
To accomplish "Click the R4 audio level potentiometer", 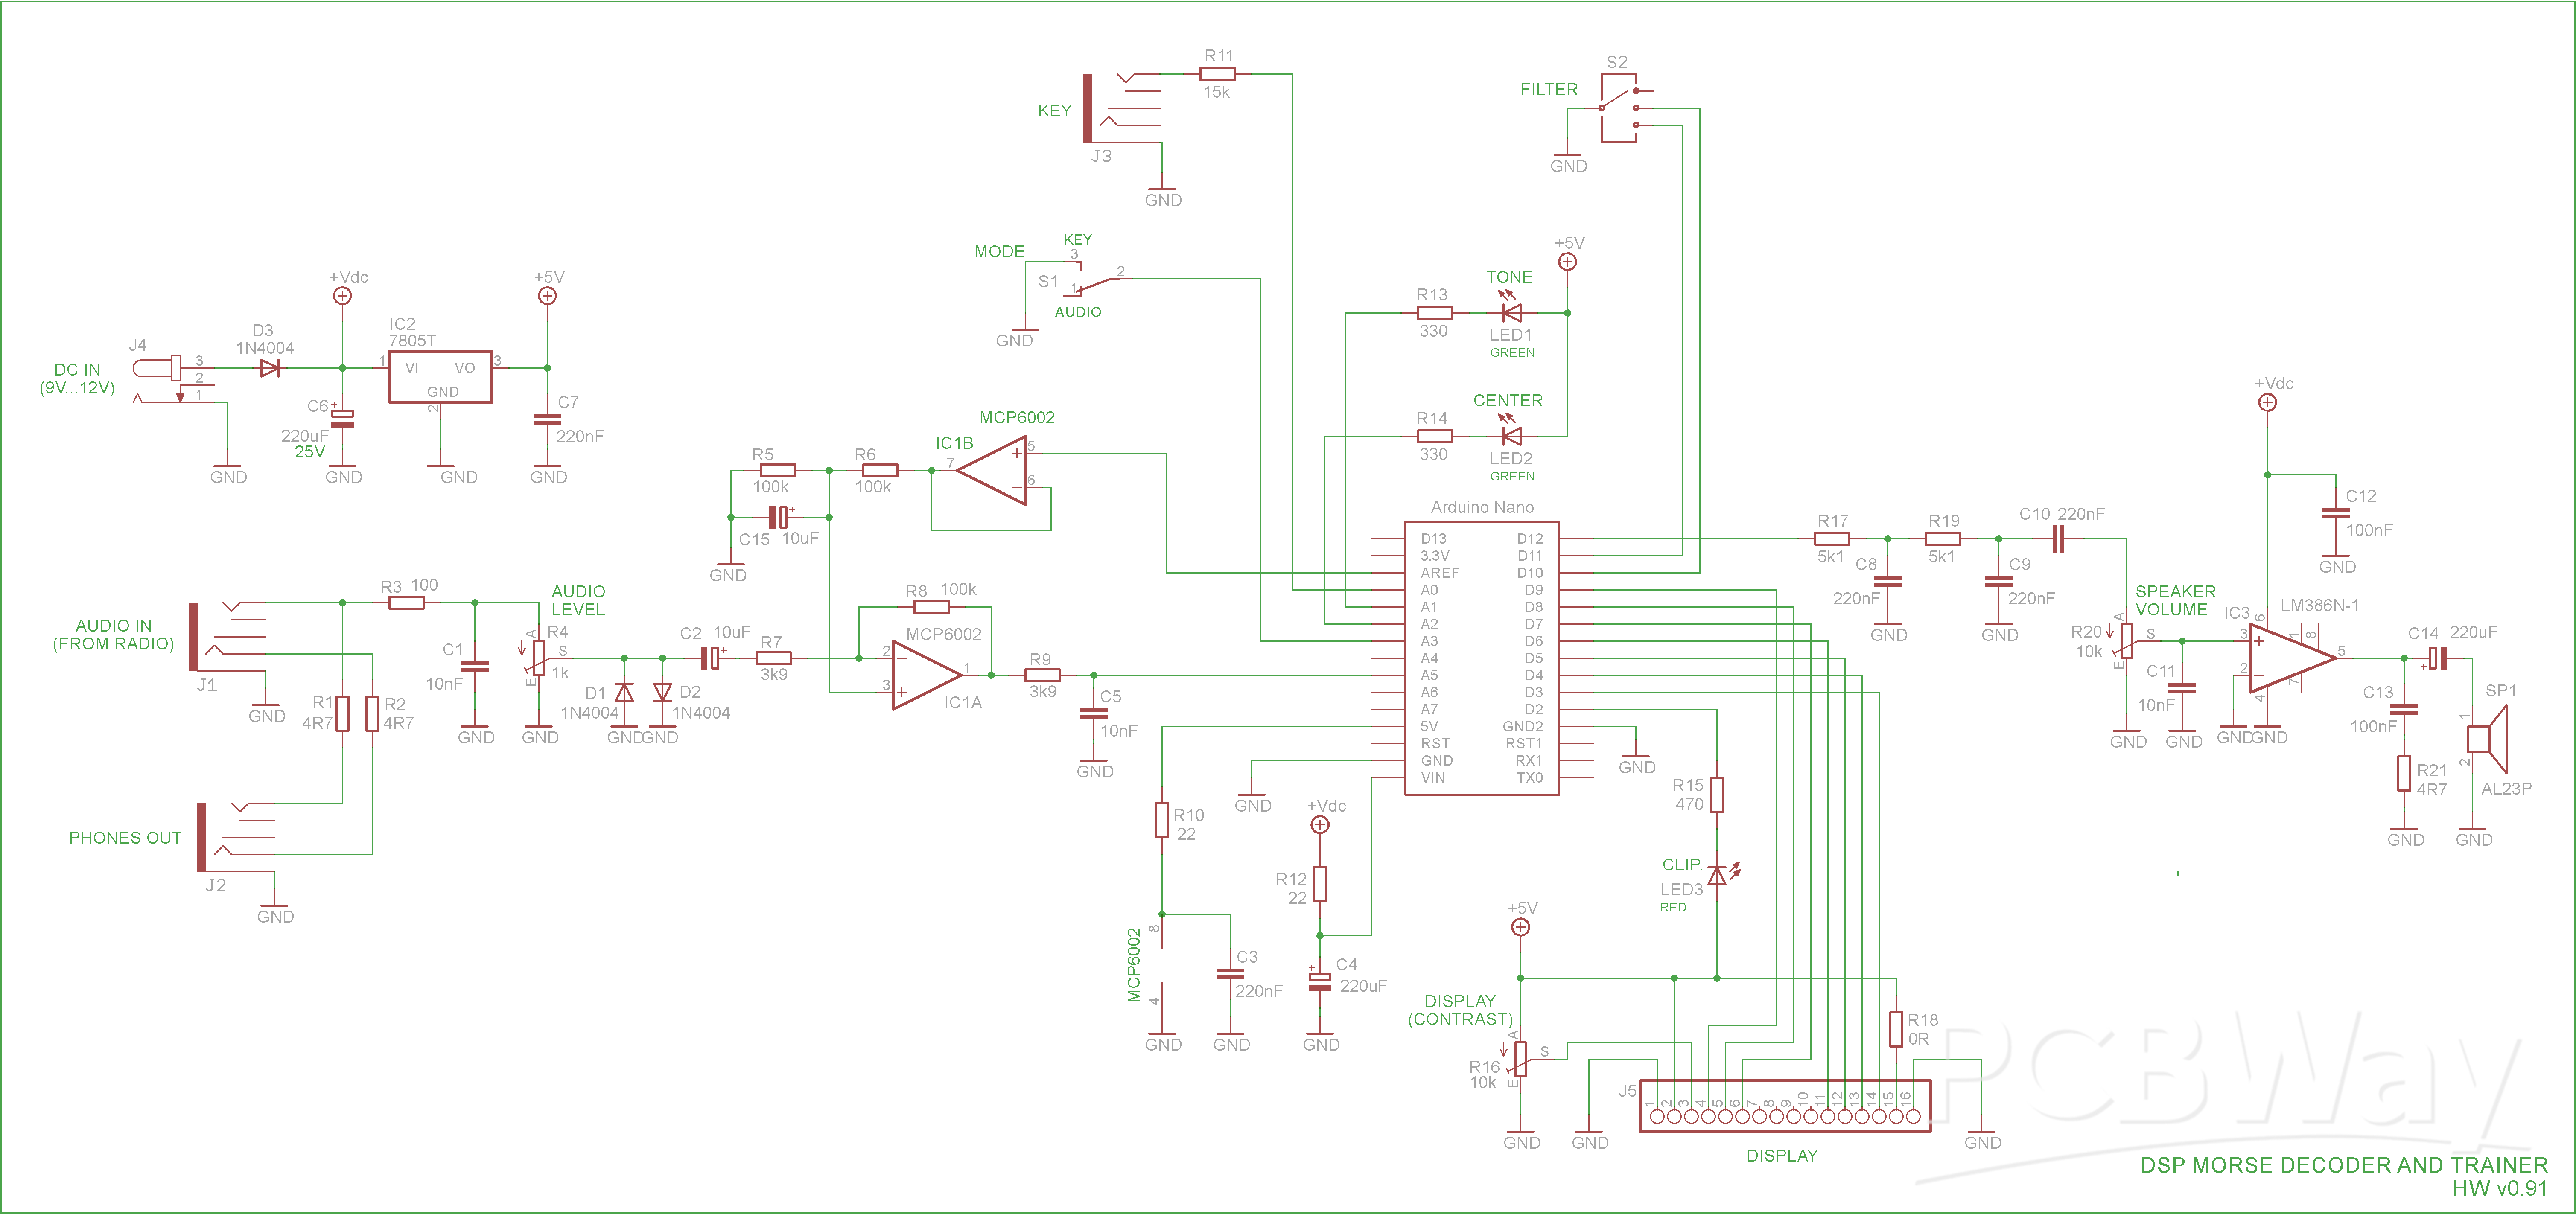I will (538, 658).
